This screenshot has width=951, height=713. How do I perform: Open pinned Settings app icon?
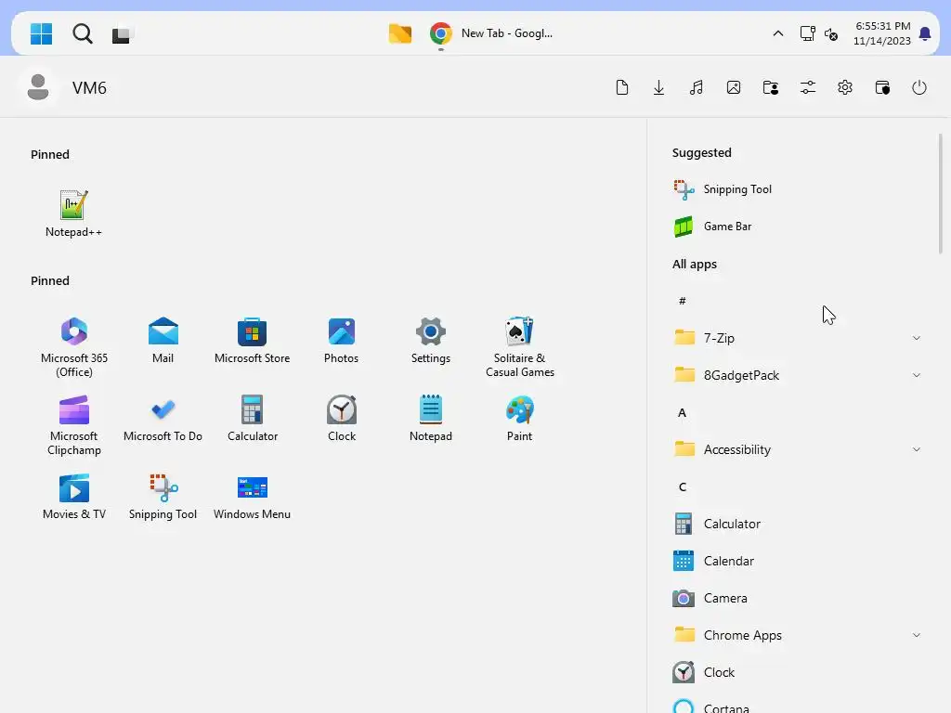(431, 340)
